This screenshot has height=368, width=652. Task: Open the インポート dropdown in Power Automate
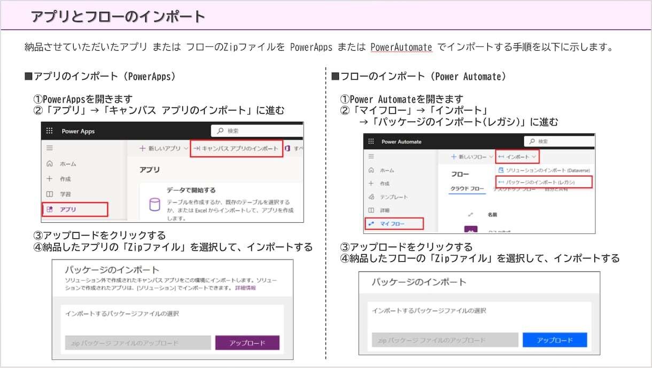(517, 156)
